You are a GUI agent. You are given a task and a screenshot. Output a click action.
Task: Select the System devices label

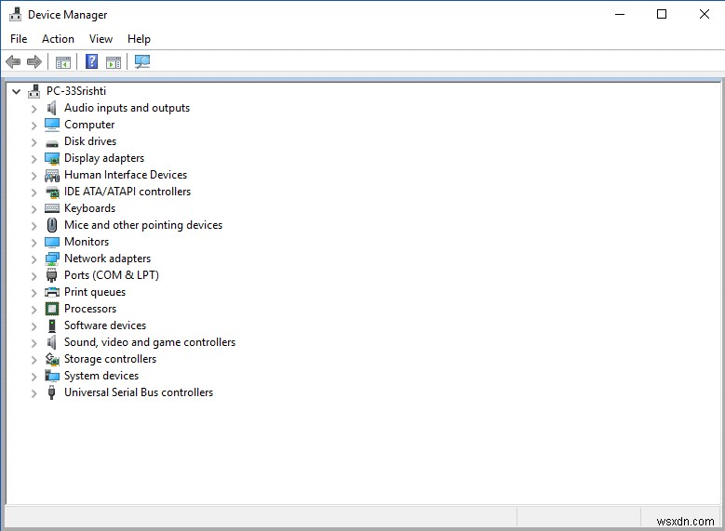(101, 376)
